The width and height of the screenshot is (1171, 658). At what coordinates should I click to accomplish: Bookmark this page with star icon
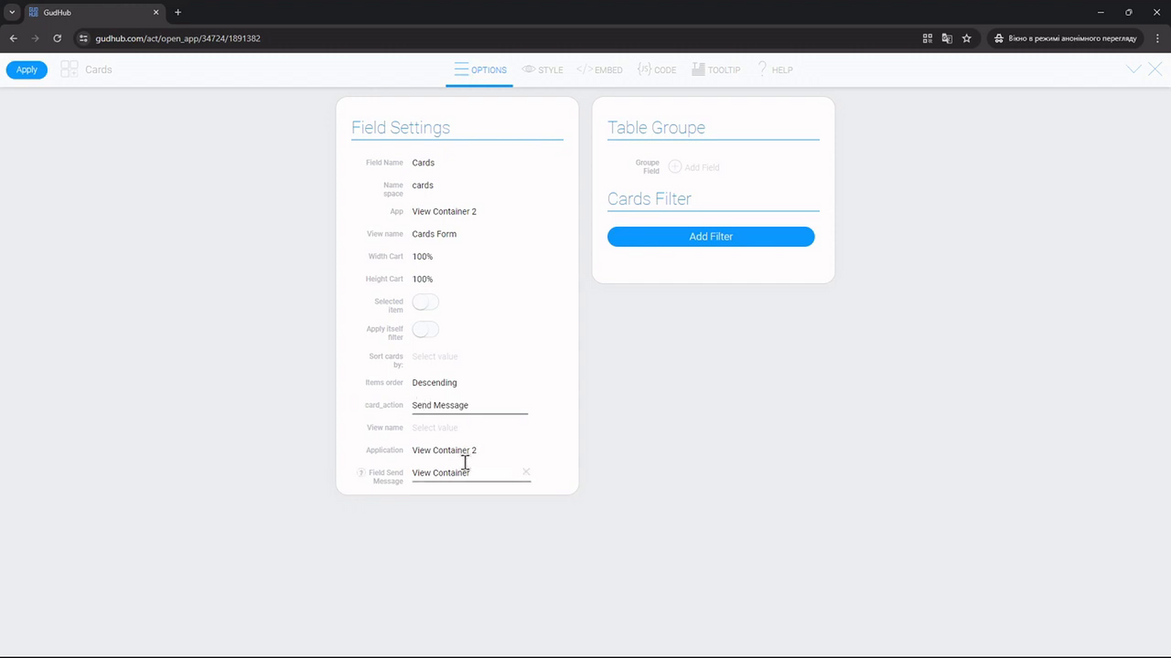[x=967, y=38]
